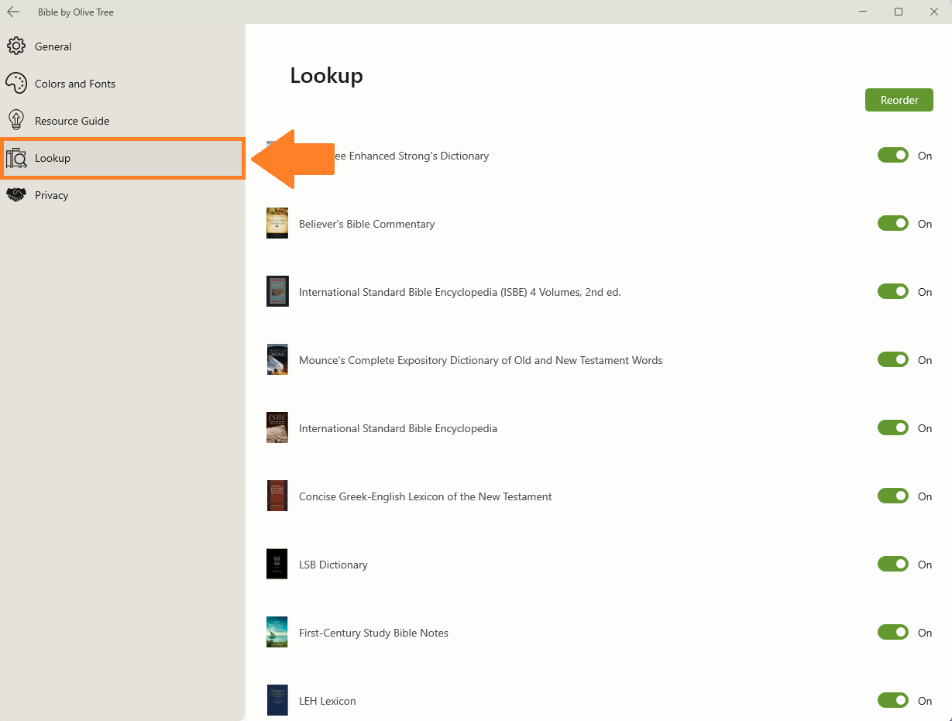Disable Believer's Bible Commentary lookup
The height and width of the screenshot is (721, 952).
(893, 224)
